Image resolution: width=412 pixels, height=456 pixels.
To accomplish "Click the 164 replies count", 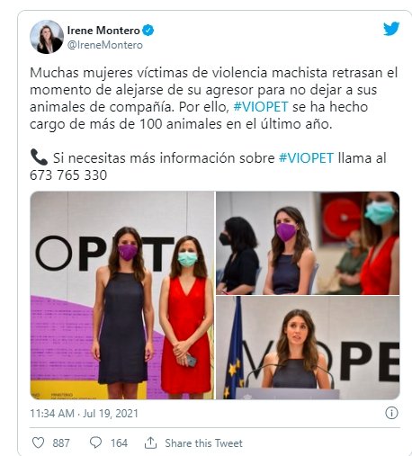I will tap(119, 443).
